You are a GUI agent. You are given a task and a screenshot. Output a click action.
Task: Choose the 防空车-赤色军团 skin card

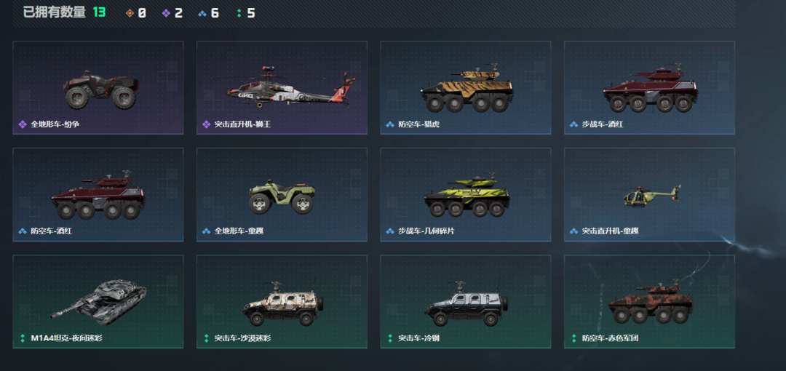tap(649, 302)
